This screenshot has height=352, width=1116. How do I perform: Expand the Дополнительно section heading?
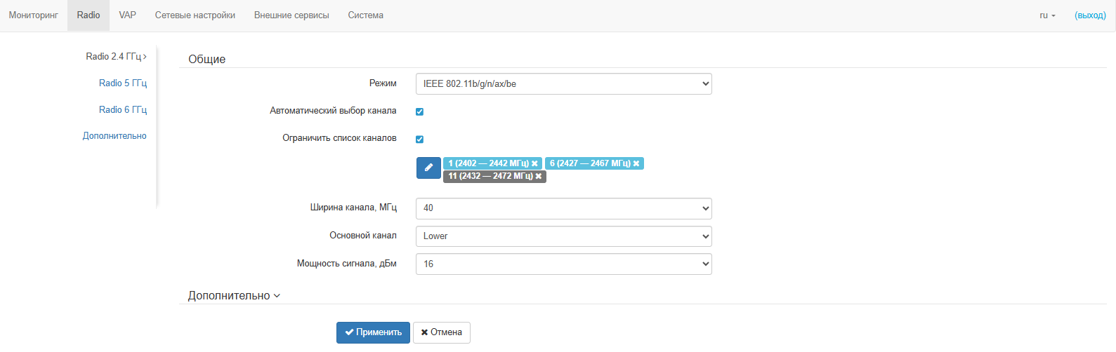coord(234,296)
